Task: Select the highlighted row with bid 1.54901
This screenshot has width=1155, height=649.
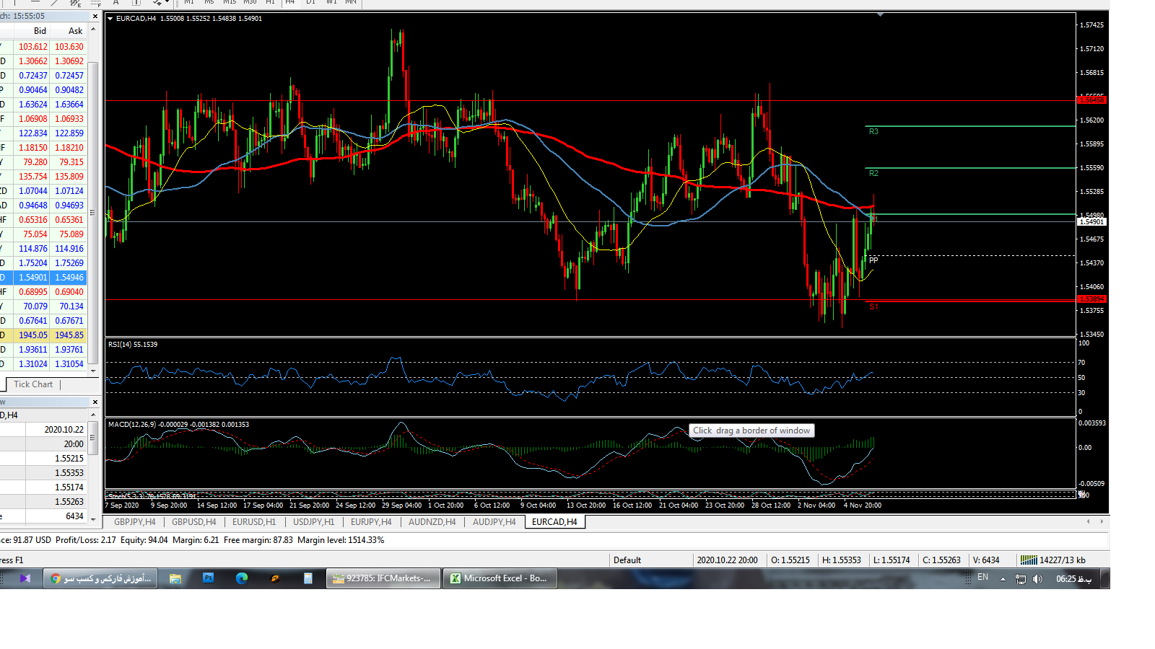Action: [43, 278]
